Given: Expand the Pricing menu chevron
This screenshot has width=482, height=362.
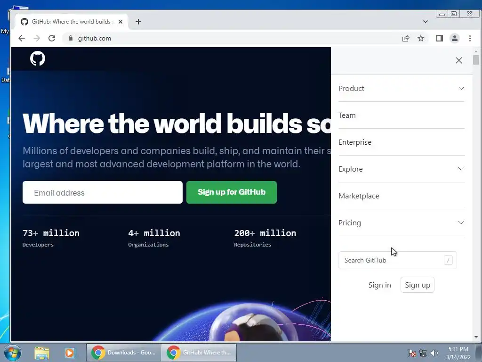Looking at the screenshot, I should 461,222.
